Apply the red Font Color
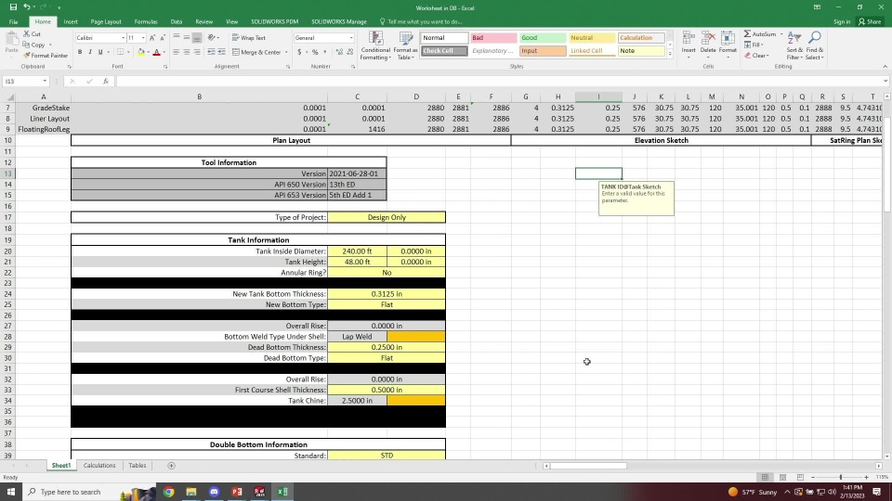This screenshot has width=892, height=501. click(156, 52)
